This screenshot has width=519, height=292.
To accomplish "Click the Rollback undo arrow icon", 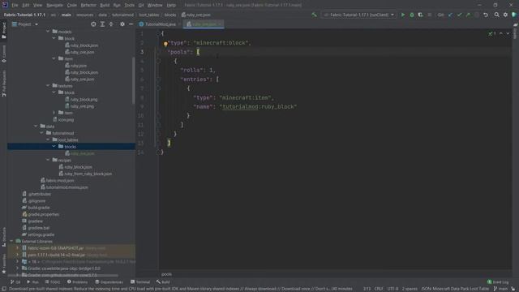I will [x=486, y=15].
